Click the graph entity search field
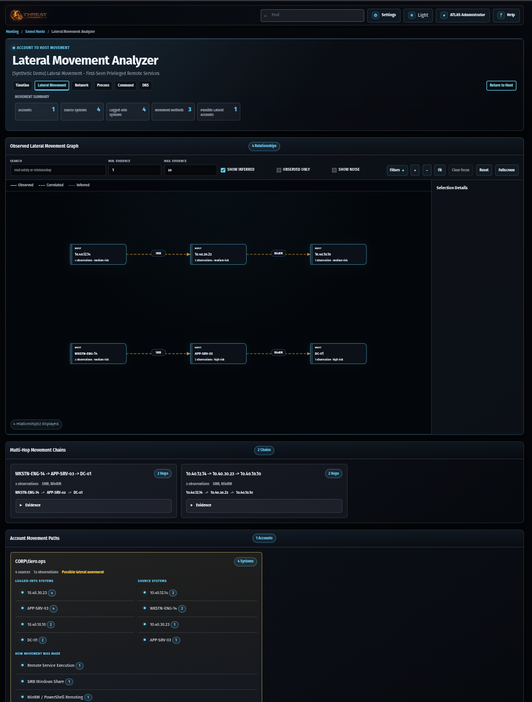 tap(58, 170)
